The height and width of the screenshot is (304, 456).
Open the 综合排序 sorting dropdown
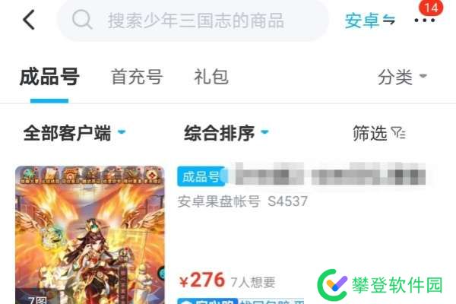(226, 133)
